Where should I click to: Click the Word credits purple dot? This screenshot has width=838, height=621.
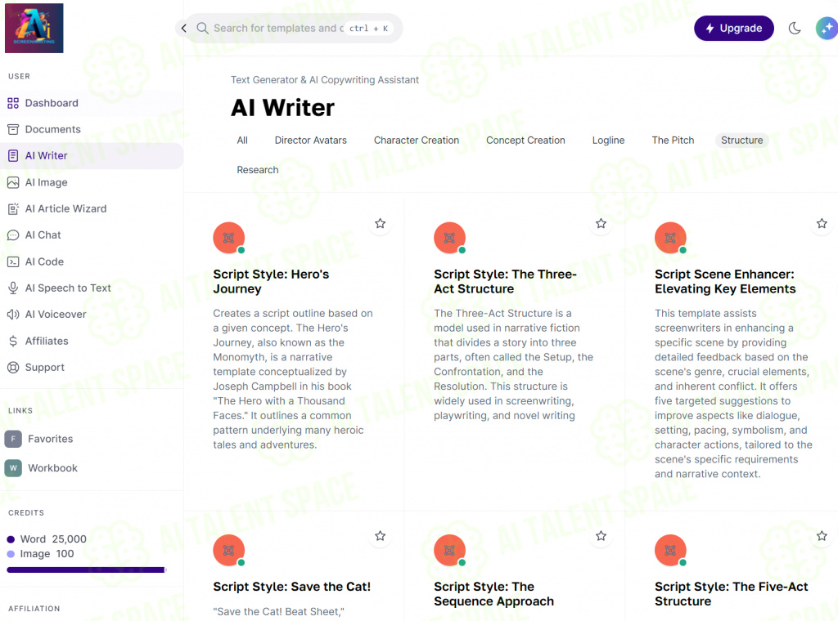11,539
